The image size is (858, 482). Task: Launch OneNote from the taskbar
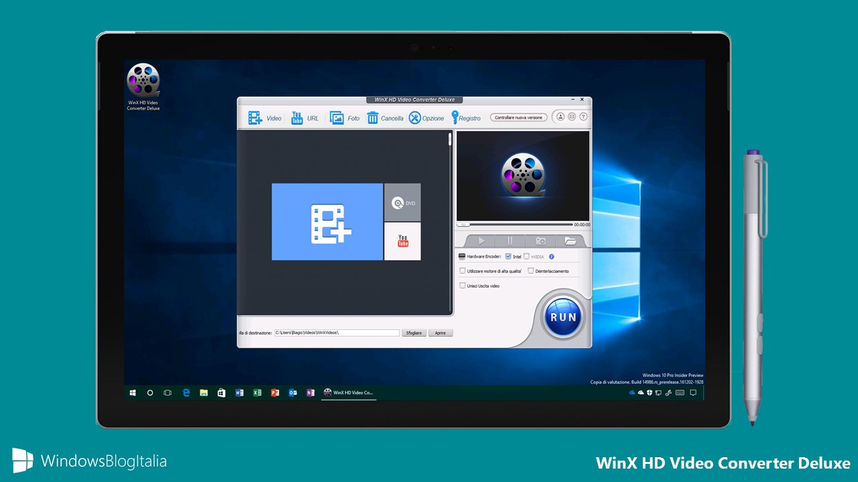coord(310,393)
